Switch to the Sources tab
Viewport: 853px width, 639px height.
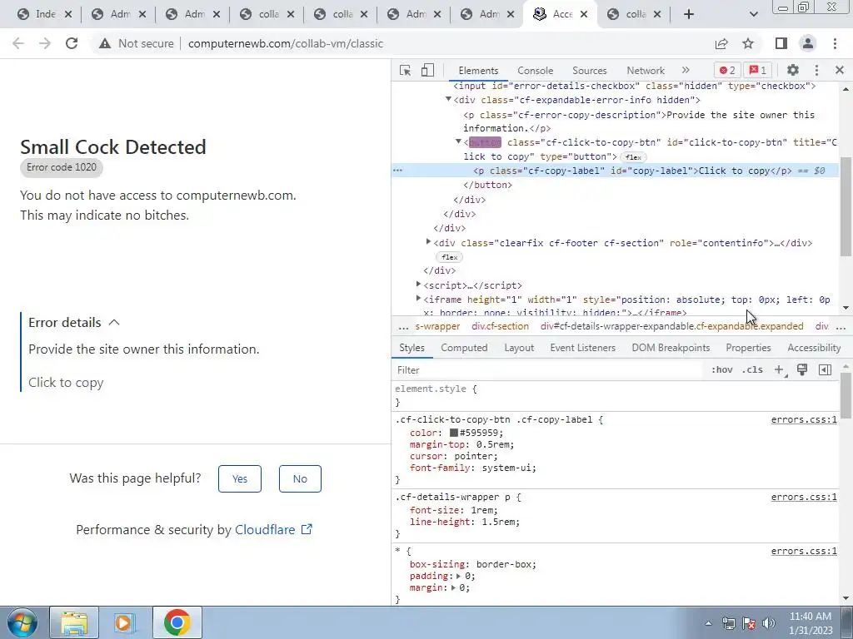pos(589,71)
